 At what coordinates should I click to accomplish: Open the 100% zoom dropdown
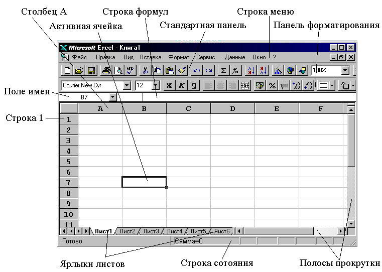pyautogui.click(x=345, y=71)
